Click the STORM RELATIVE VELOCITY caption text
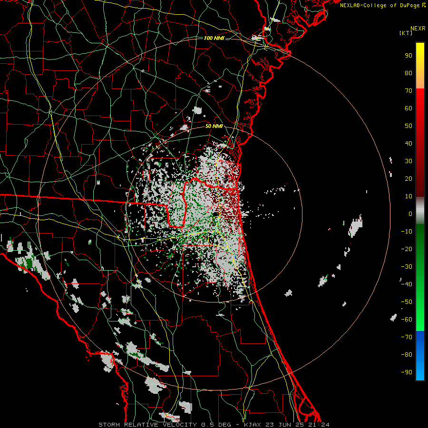Image resolution: width=428 pixels, height=428 pixels. point(147,425)
